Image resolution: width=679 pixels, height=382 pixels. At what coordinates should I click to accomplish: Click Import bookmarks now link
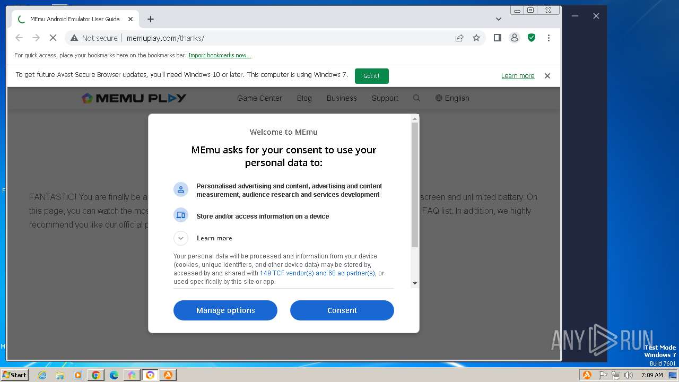click(220, 55)
